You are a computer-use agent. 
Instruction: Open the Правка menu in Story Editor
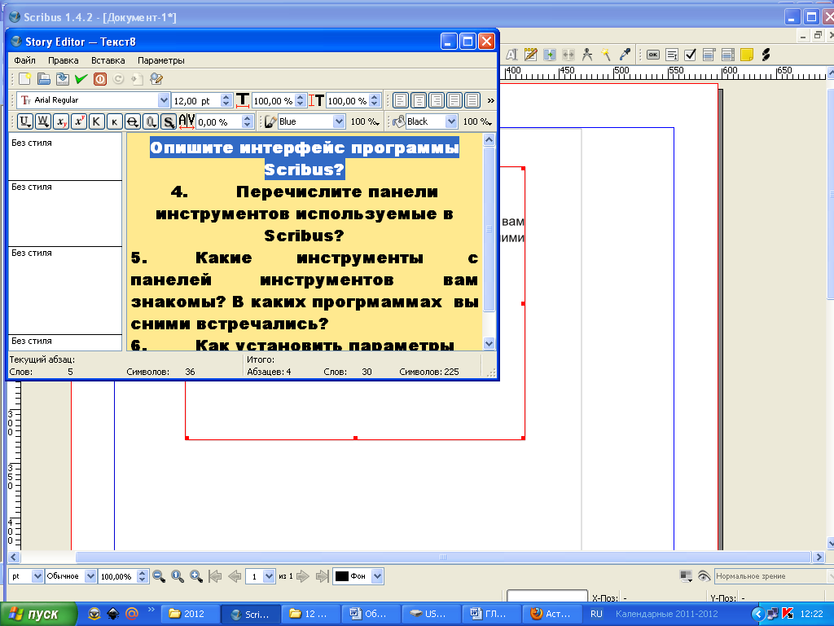pos(64,60)
